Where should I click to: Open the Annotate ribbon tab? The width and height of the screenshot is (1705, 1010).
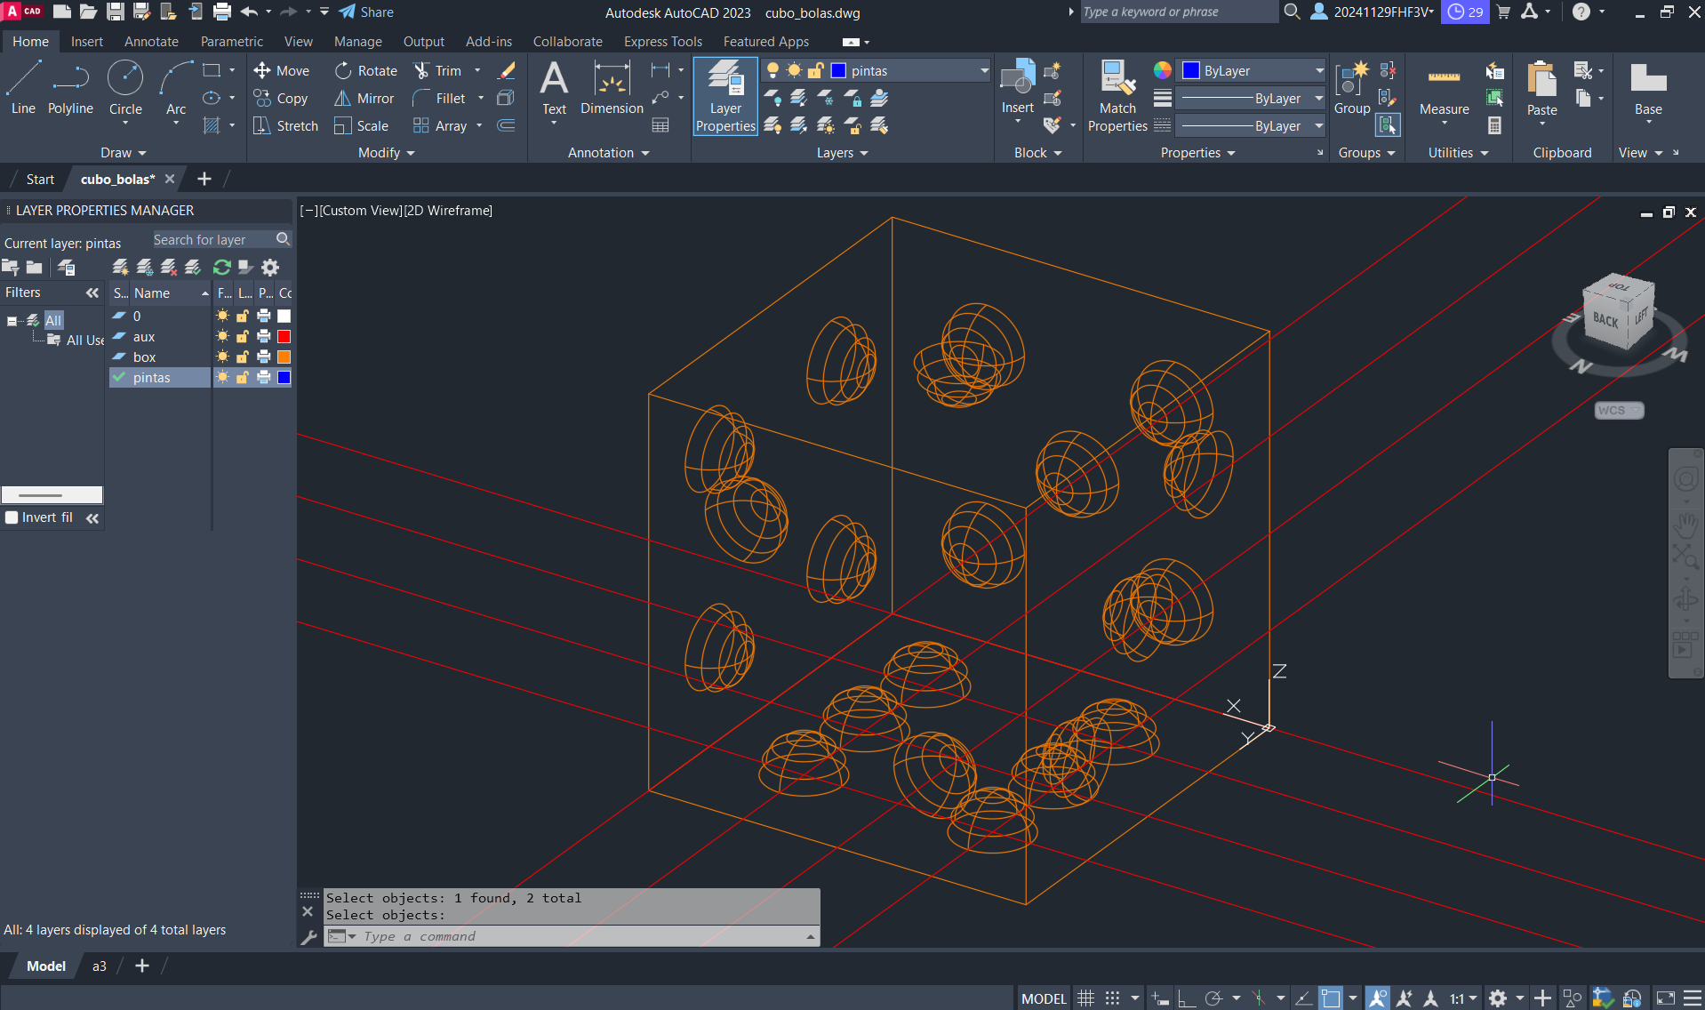[x=151, y=42]
